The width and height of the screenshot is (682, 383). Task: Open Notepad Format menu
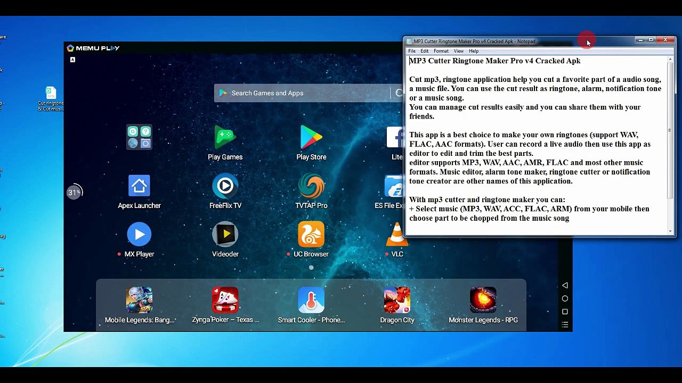pos(441,51)
